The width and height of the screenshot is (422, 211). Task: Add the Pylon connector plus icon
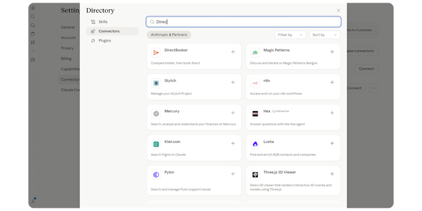[x=233, y=174]
